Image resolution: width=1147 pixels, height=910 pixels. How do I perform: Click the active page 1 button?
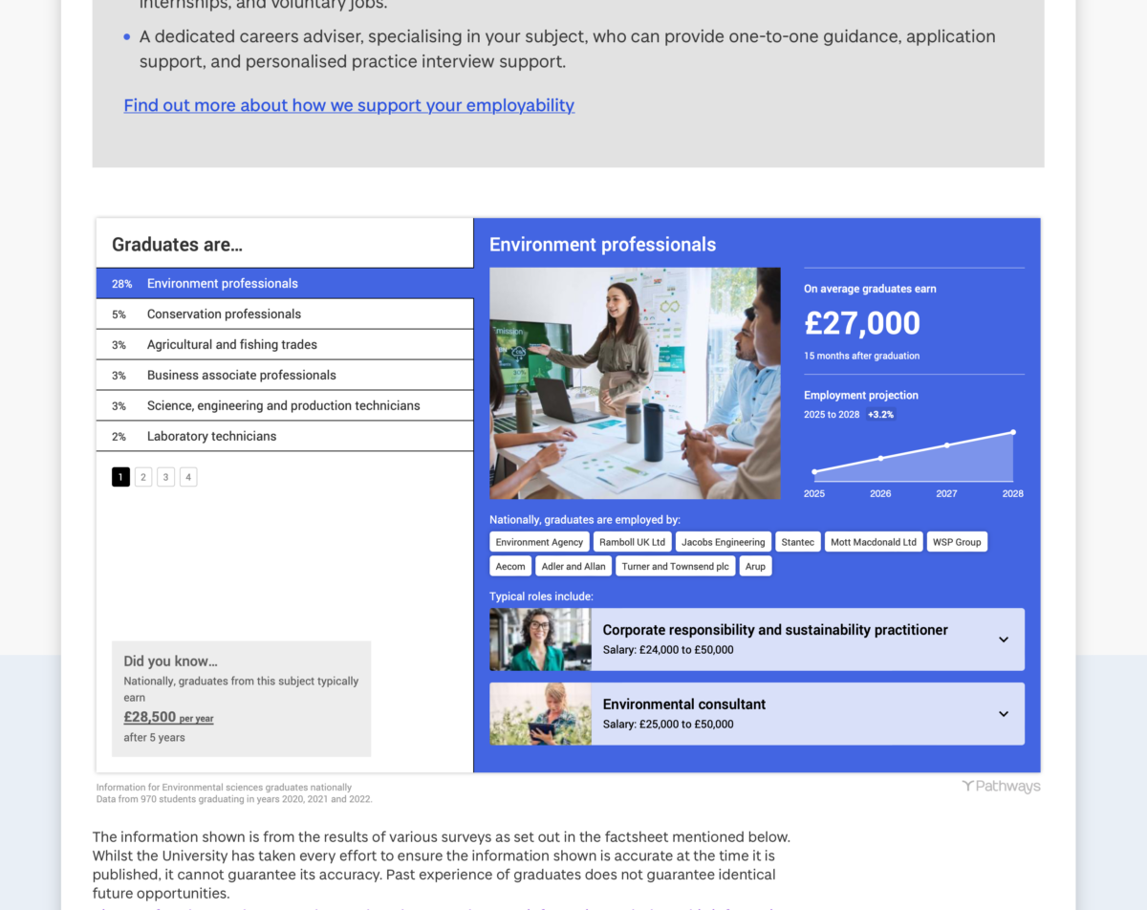120,477
